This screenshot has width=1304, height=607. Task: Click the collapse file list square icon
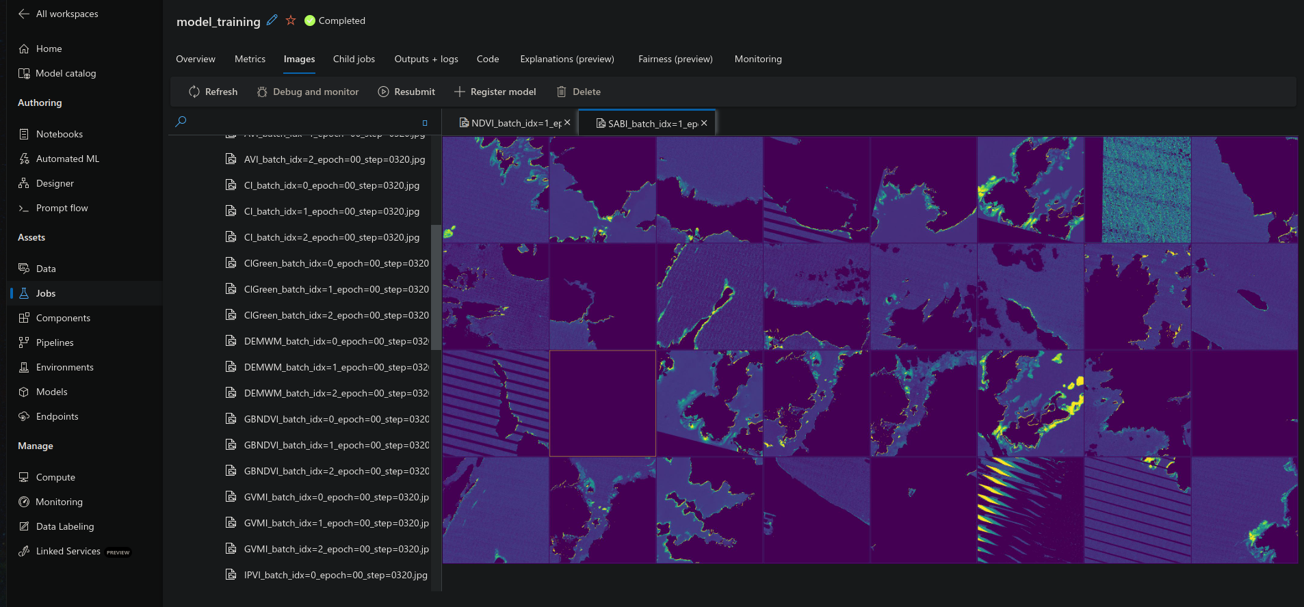425,123
